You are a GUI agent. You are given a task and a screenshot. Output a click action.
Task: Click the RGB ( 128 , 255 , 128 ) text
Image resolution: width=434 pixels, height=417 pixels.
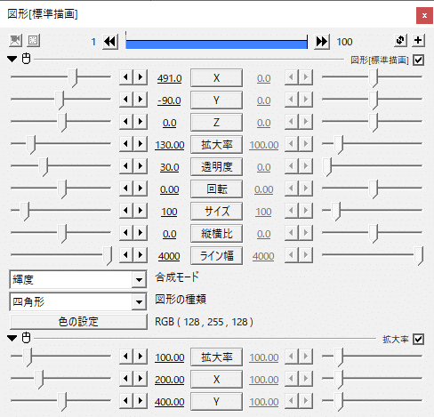(x=204, y=322)
